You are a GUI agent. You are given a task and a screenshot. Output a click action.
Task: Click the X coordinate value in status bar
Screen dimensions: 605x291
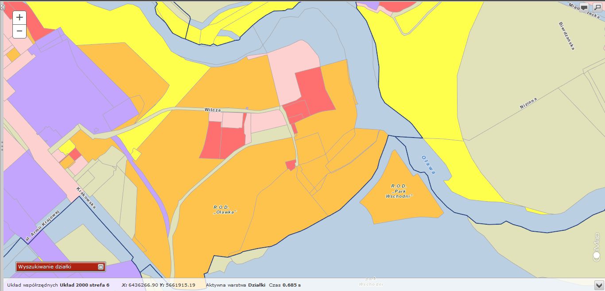143,285
